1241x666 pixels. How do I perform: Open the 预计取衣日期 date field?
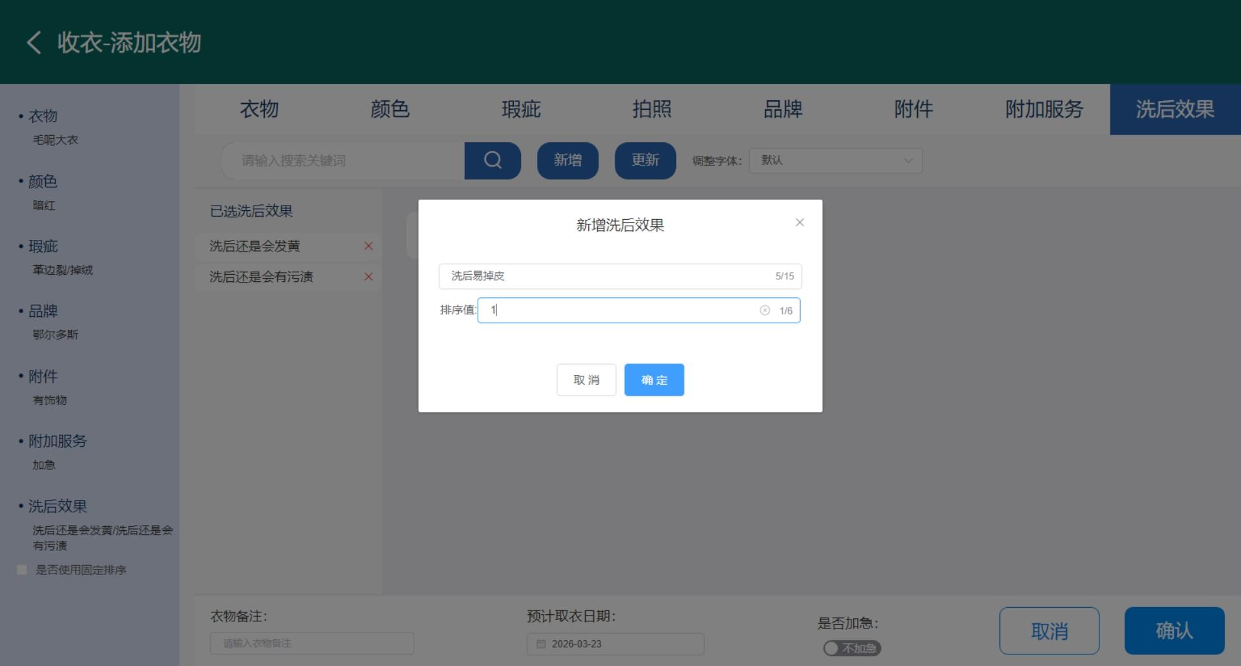[615, 644]
